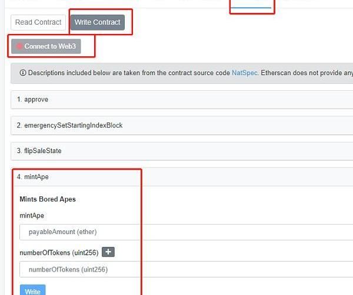
Task: Click the 'Mints Bored Apes' description text
Action: [48, 199]
